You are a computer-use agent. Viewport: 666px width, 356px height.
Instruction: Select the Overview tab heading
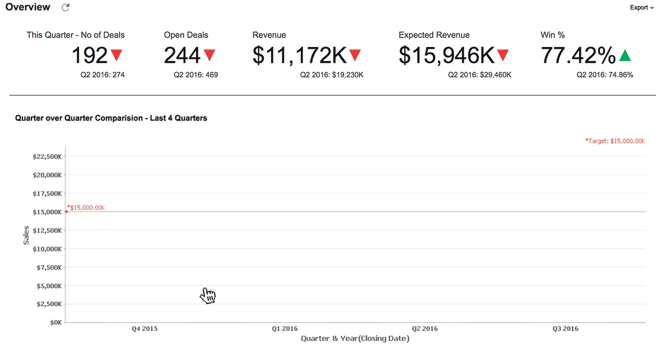tap(27, 7)
